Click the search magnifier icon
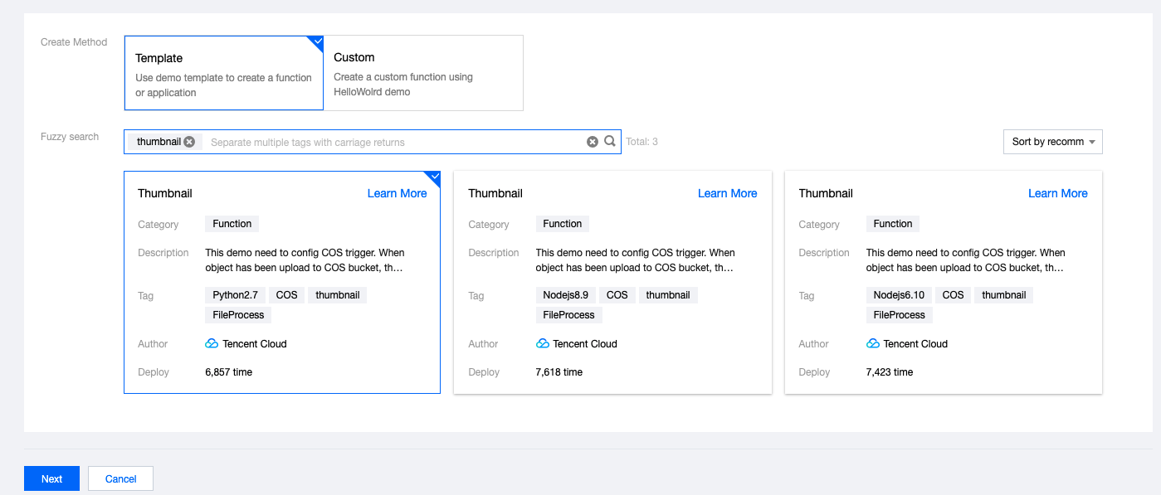Screen dimensions: 1161x495 (x=610, y=141)
